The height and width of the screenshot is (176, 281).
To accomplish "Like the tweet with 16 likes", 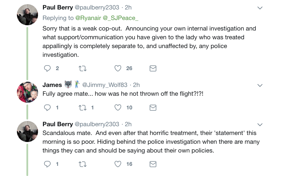I will [118, 164].
